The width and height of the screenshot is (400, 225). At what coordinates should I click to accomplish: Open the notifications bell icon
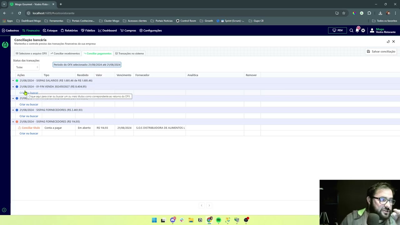coord(357,31)
